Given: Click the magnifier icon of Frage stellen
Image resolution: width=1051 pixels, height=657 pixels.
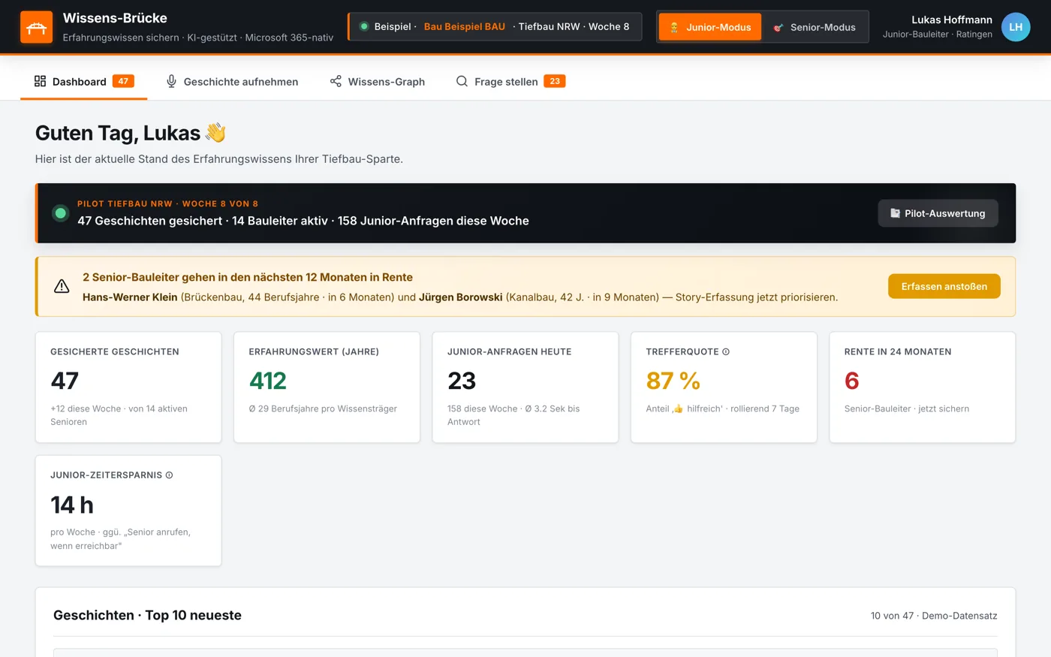Looking at the screenshot, I should (462, 81).
